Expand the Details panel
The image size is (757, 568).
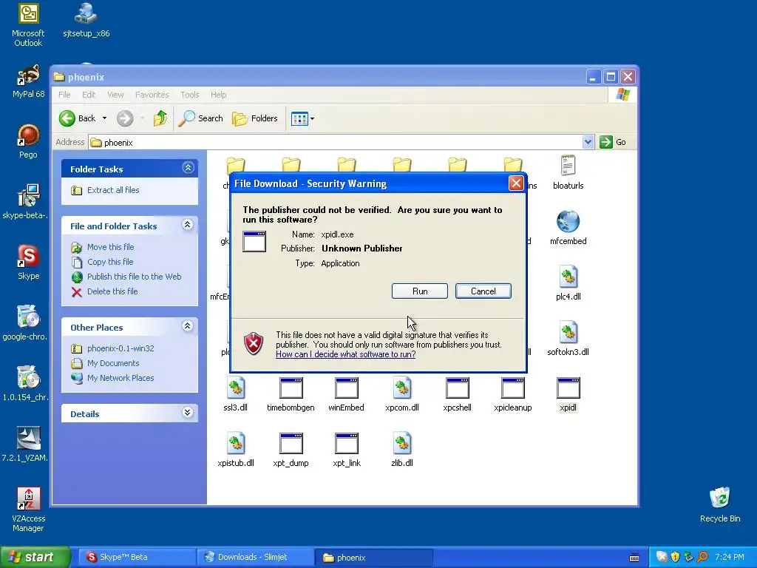point(188,413)
